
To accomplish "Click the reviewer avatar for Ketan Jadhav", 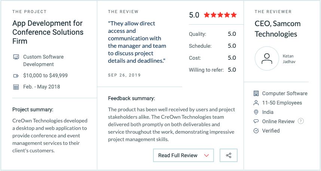I will 267,59.
